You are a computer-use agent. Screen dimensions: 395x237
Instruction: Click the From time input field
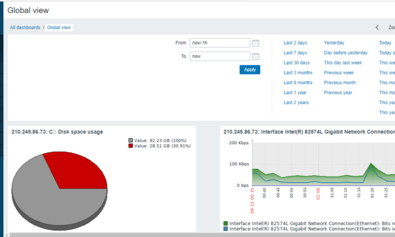point(220,43)
